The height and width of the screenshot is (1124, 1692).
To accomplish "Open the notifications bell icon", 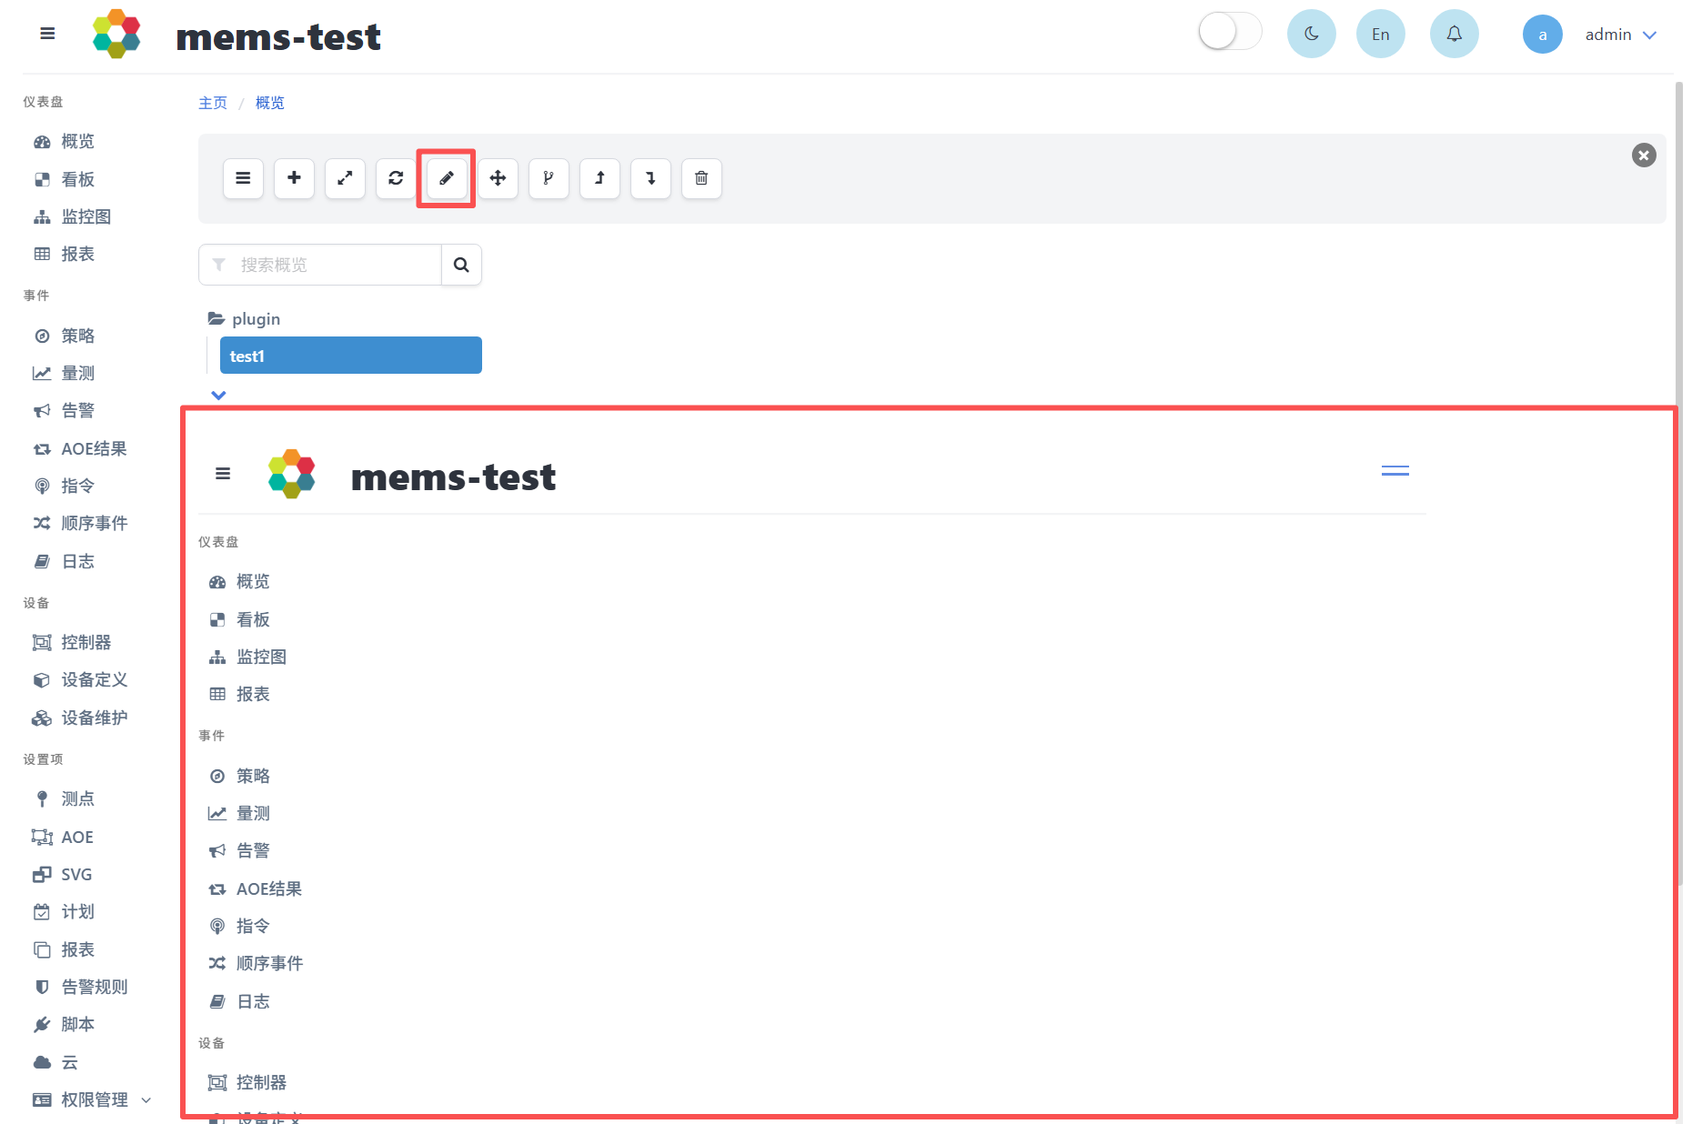I will pos(1454,35).
